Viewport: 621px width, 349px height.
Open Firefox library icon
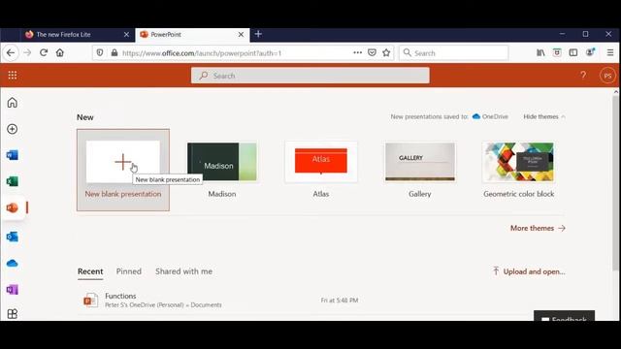pyautogui.click(x=540, y=52)
